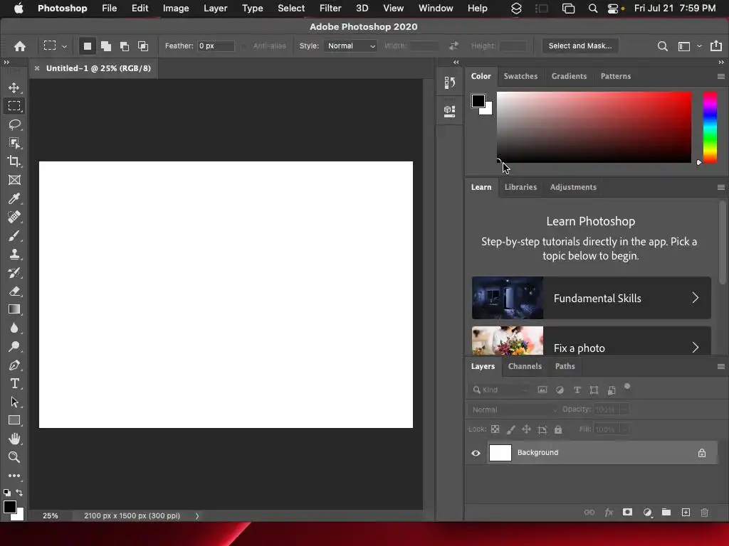Image resolution: width=729 pixels, height=546 pixels.
Task: Select the Frame tool
Action: pyautogui.click(x=14, y=180)
